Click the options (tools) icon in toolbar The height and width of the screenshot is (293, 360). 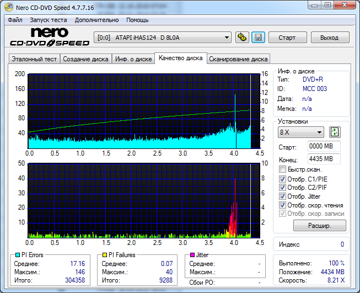(242, 38)
